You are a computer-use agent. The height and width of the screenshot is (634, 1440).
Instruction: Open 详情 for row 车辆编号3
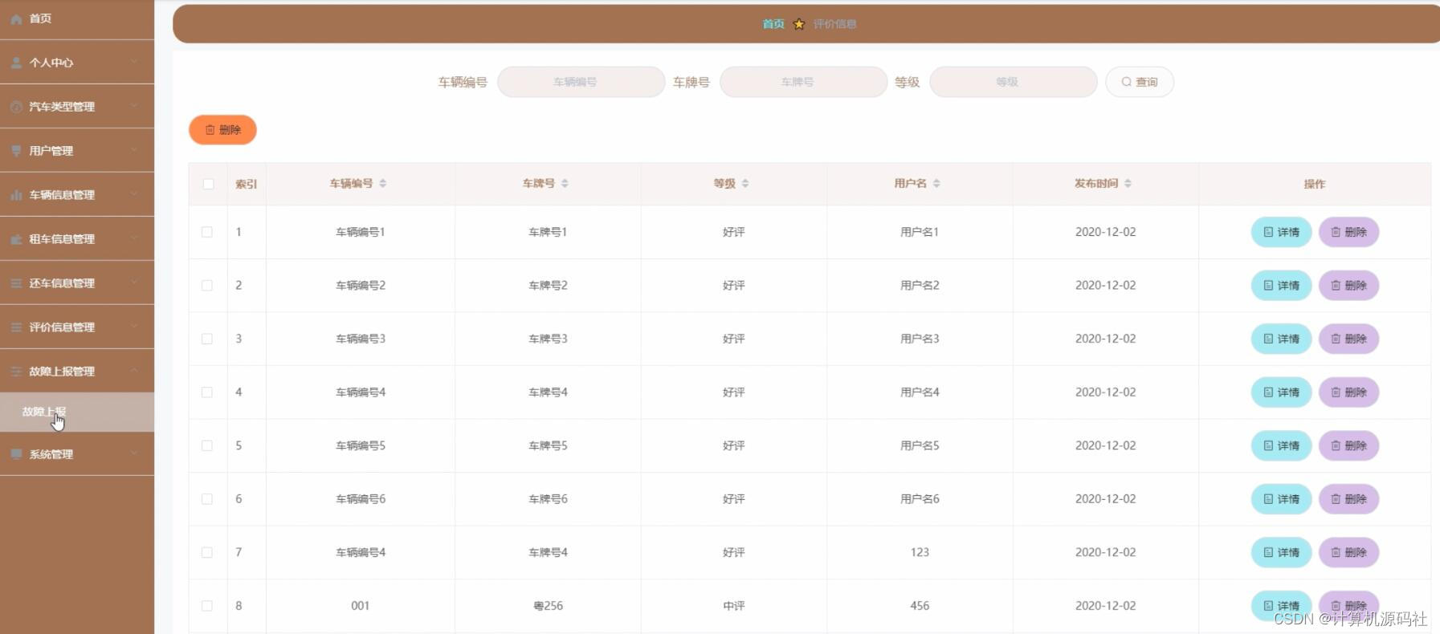(x=1281, y=339)
